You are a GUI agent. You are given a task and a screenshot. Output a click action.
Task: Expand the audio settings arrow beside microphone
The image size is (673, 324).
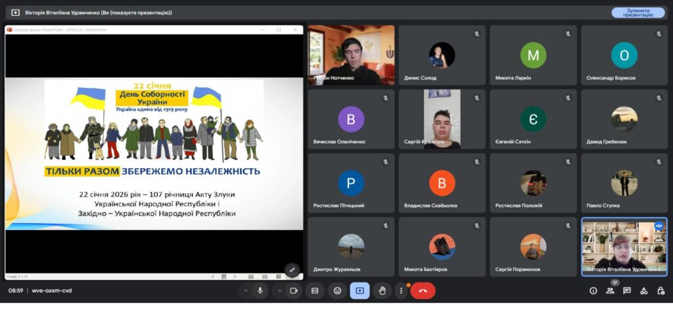(246, 290)
